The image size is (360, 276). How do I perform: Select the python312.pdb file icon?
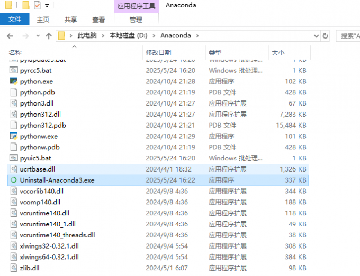point(14,125)
